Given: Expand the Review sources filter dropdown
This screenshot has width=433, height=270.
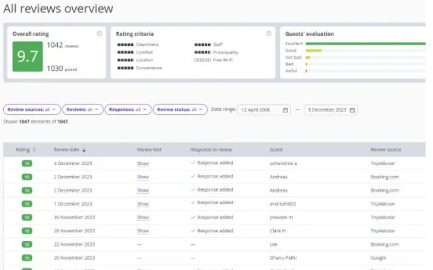Looking at the screenshot, I should pyautogui.click(x=32, y=109).
